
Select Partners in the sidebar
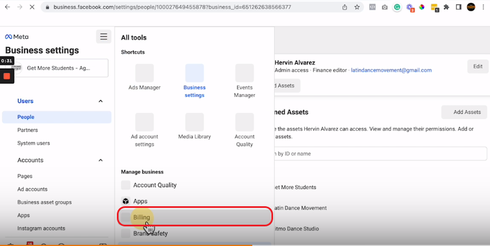[x=28, y=130]
